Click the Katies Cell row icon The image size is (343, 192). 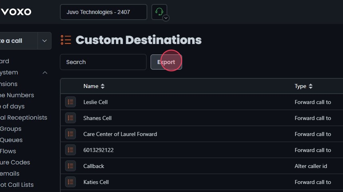(x=71, y=182)
